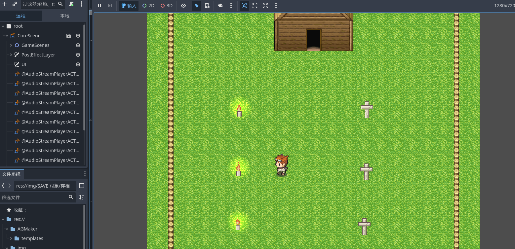This screenshot has height=249, width=515.
Task: Pause the running game
Action: [x=99, y=6]
